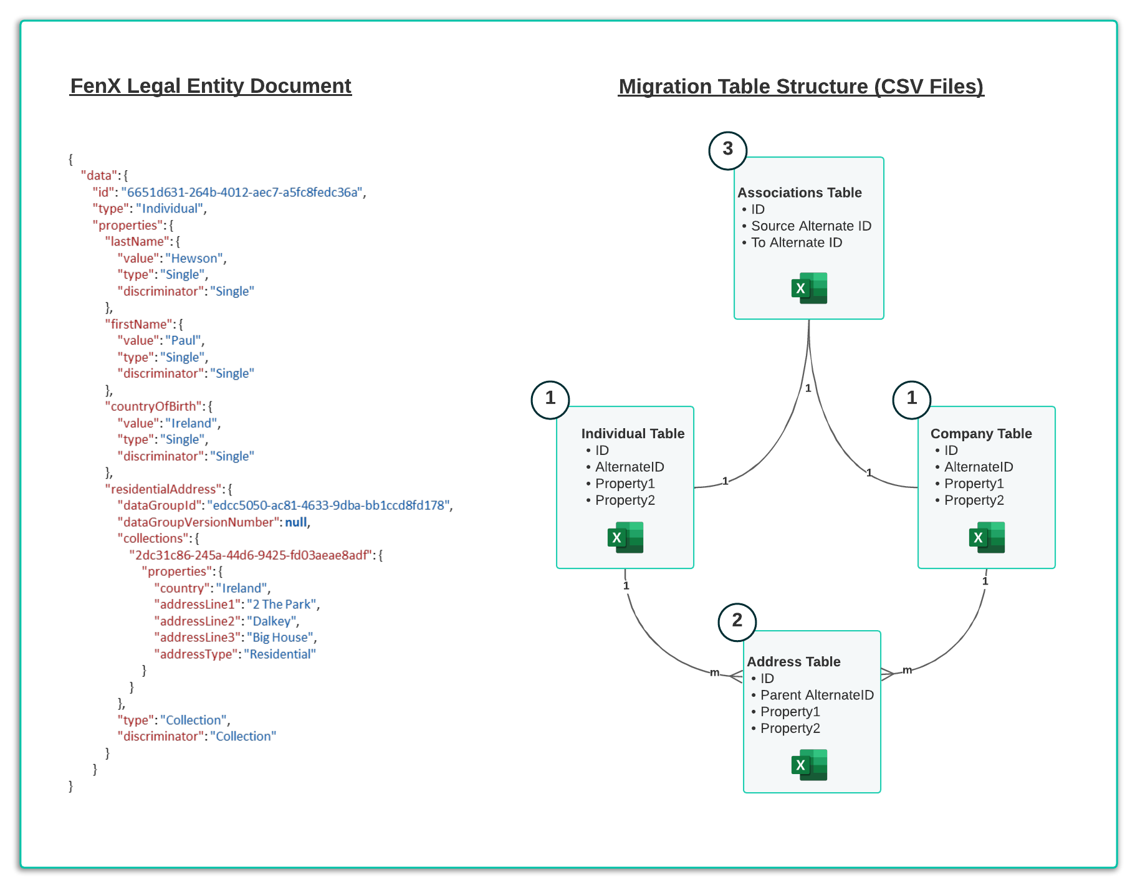Select the number 1 badge on Company Table
The height and width of the screenshot is (890, 1135).
(911, 400)
